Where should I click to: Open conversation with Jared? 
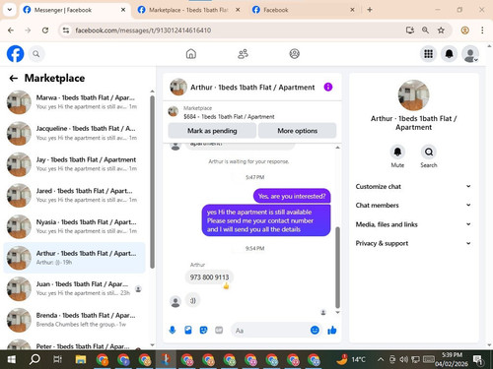(x=74, y=195)
